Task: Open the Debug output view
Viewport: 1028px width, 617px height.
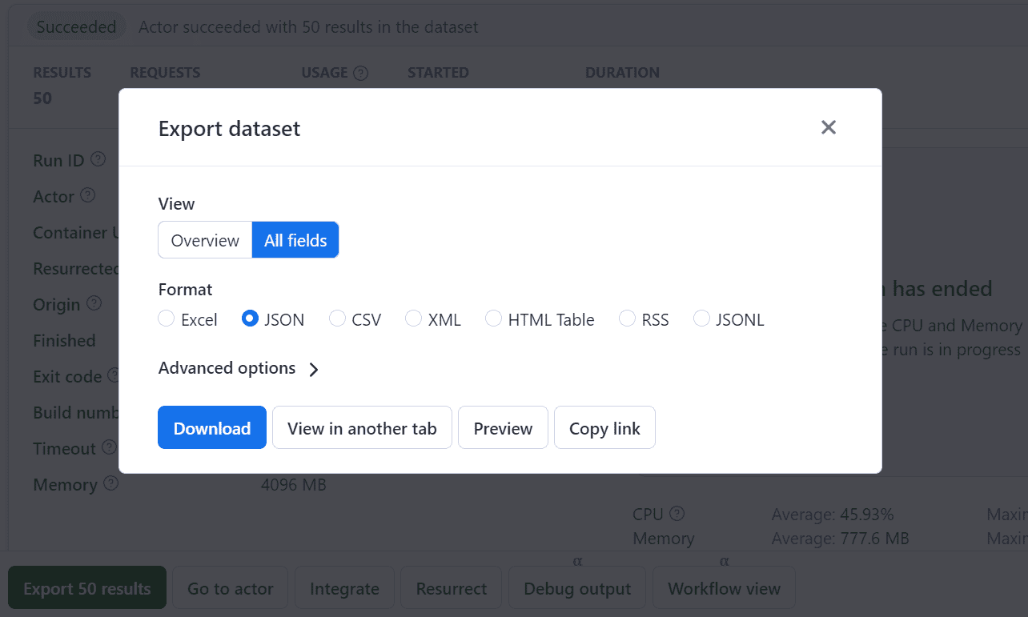Action: click(576, 587)
